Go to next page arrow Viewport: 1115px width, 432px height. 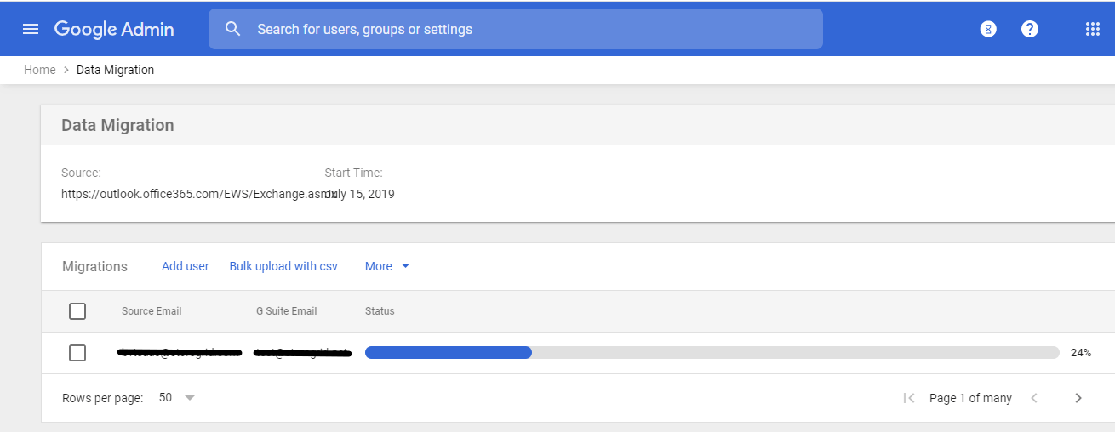pyautogui.click(x=1078, y=398)
